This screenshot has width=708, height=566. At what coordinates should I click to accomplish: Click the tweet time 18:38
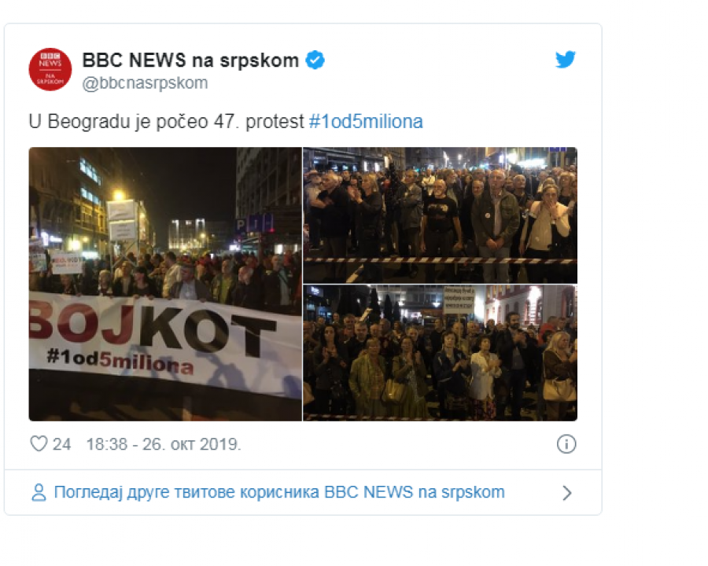(105, 444)
